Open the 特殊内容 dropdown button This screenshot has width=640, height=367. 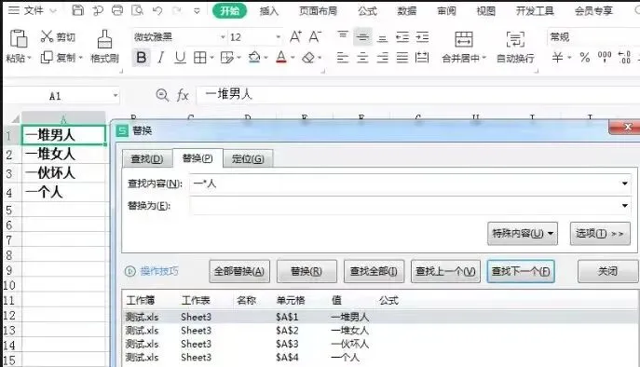coord(523,234)
